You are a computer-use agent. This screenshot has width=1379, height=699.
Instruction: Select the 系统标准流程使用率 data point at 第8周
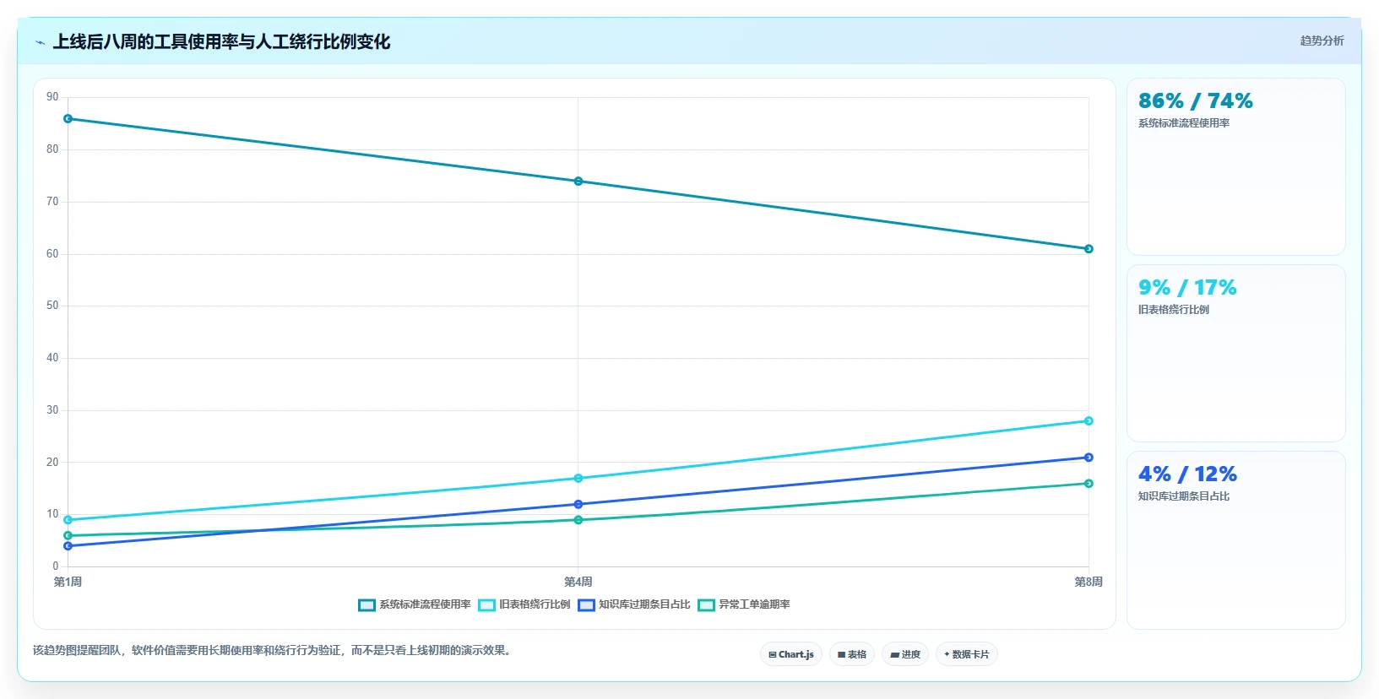(1089, 249)
